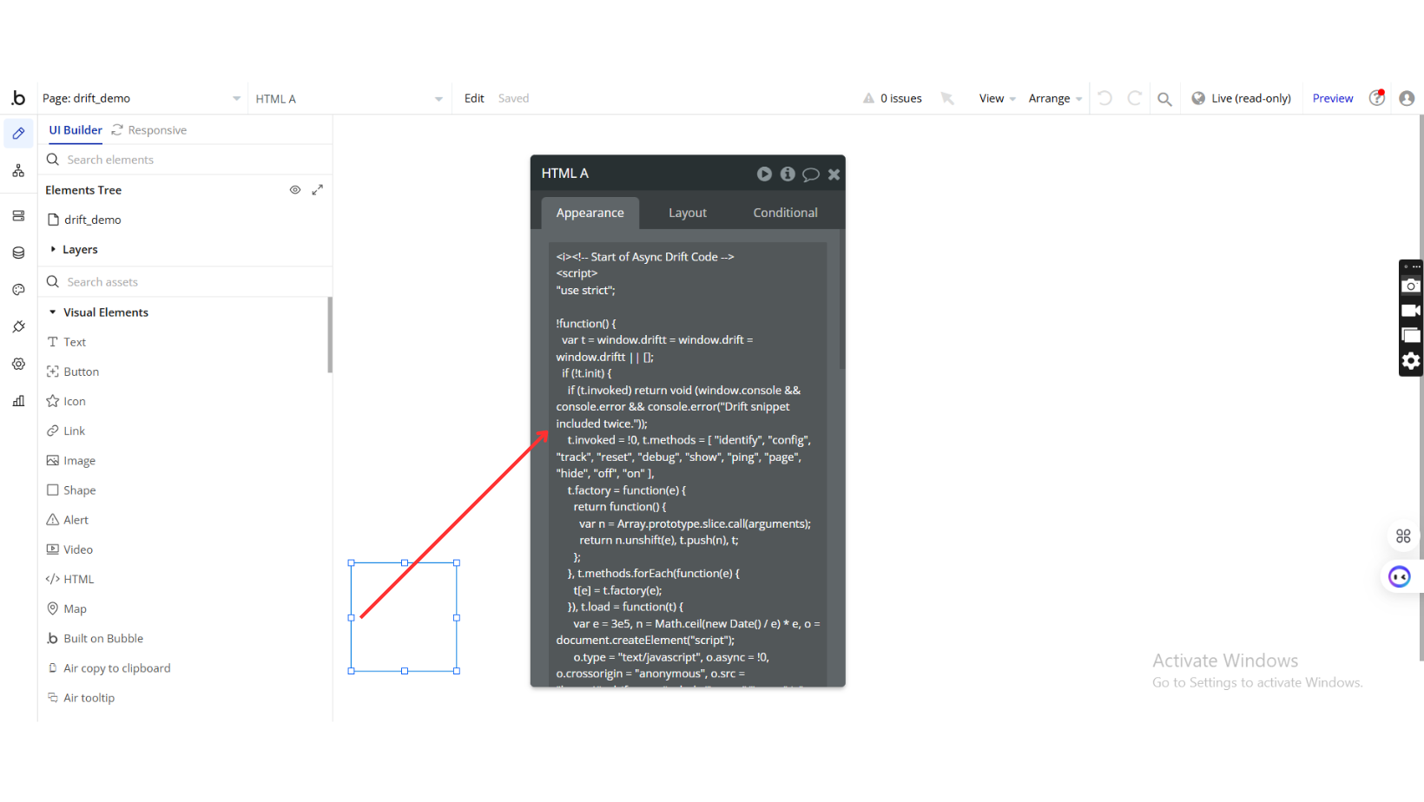Open the Logs chart icon in the sidebar
The image size is (1424, 802).
[x=18, y=401]
